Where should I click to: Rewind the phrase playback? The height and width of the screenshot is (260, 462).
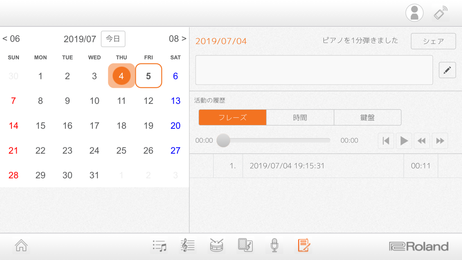[422, 141]
